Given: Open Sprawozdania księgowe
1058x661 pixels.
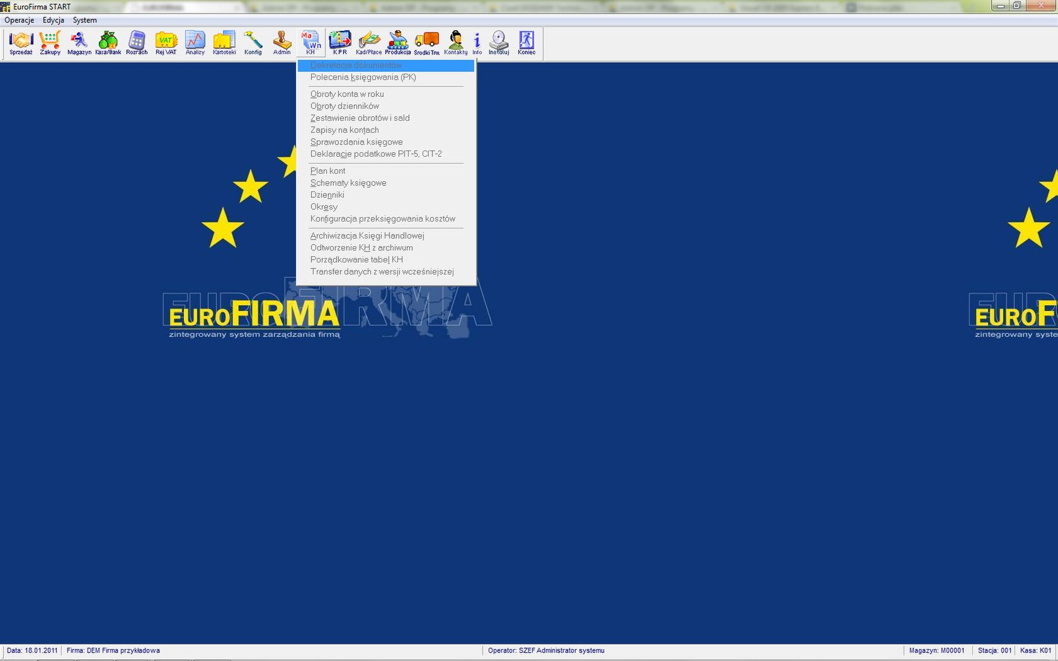Looking at the screenshot, I should pyautogui.click(x=386, y=142).
